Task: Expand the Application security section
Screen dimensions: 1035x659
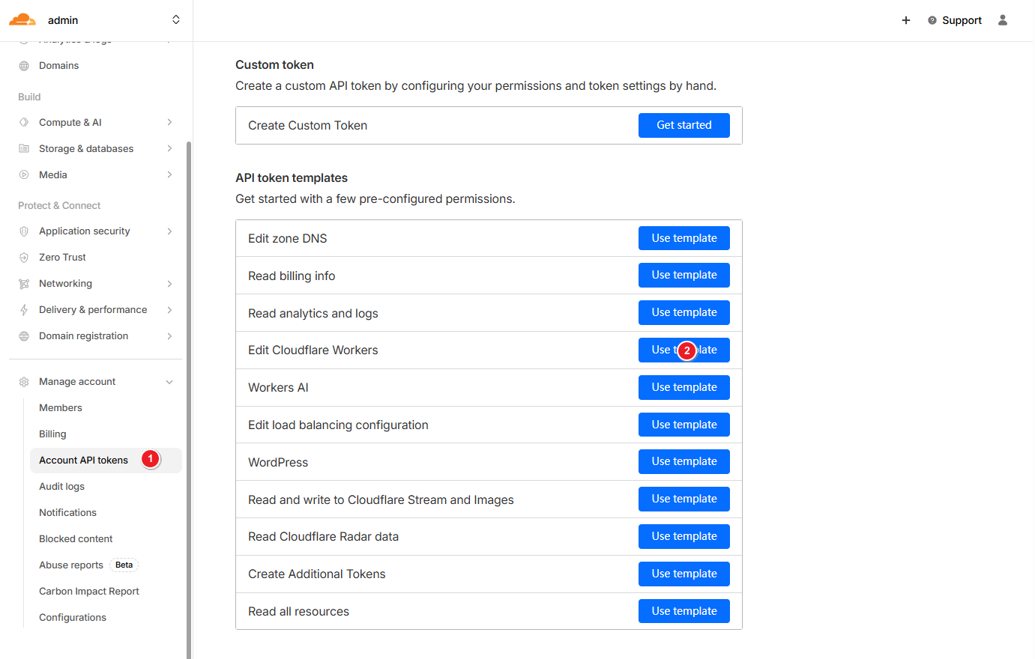Action: point(169,231)
